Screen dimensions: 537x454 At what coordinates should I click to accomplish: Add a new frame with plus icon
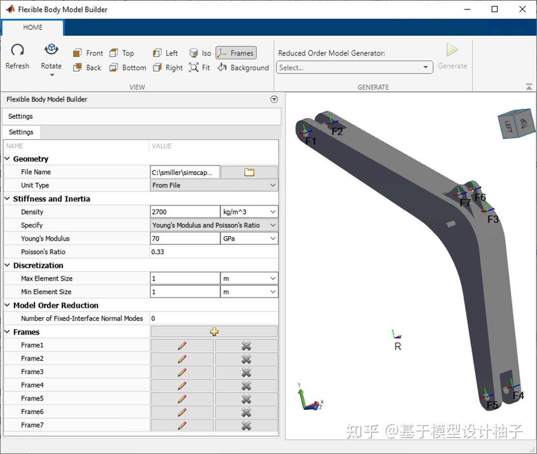(x=214, y=332)
